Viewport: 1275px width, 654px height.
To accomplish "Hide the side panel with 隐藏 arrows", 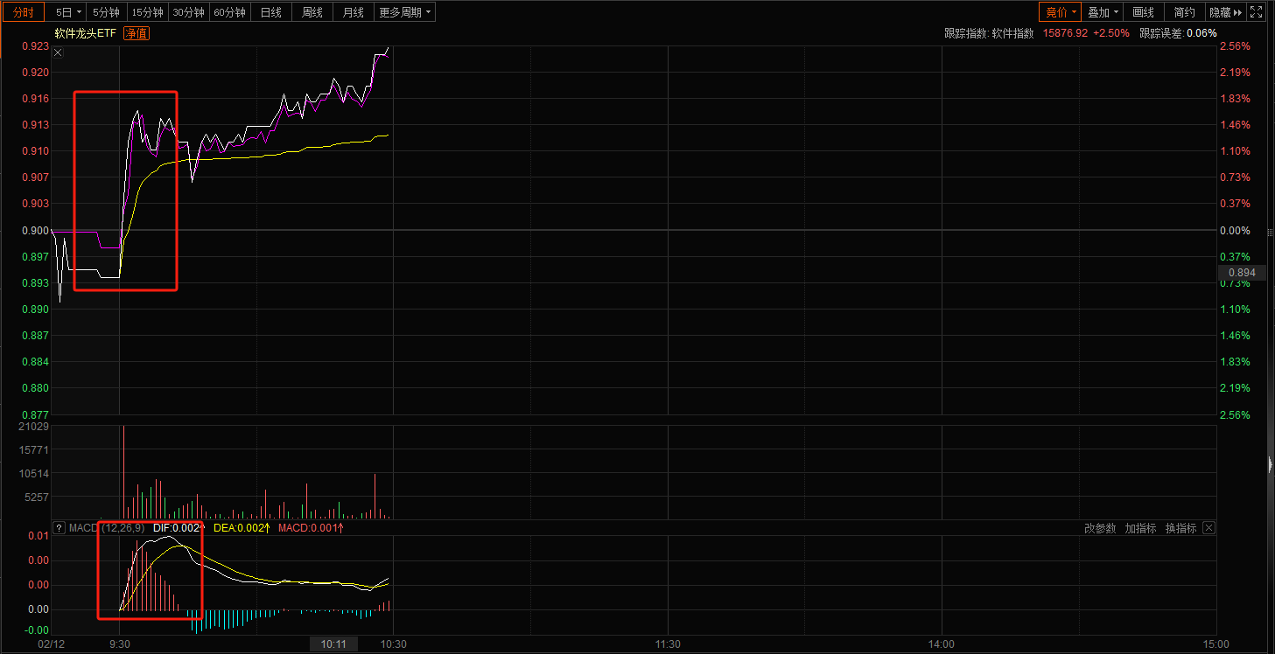I will (1225, 12).
